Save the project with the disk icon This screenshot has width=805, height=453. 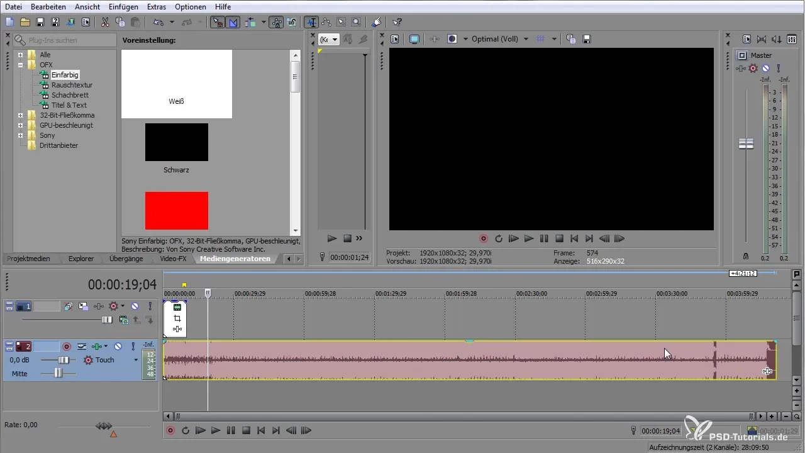pos(40,22)
